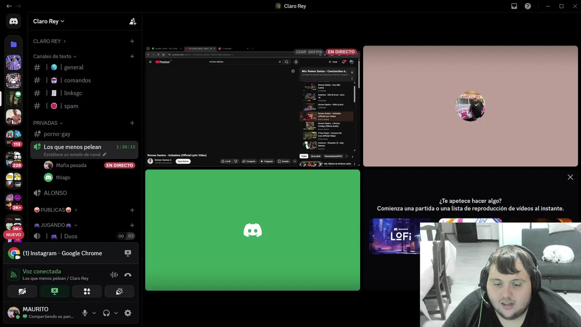581x327 pixels.
Task: Open the activities launcher button
Action: click(87, 291)
